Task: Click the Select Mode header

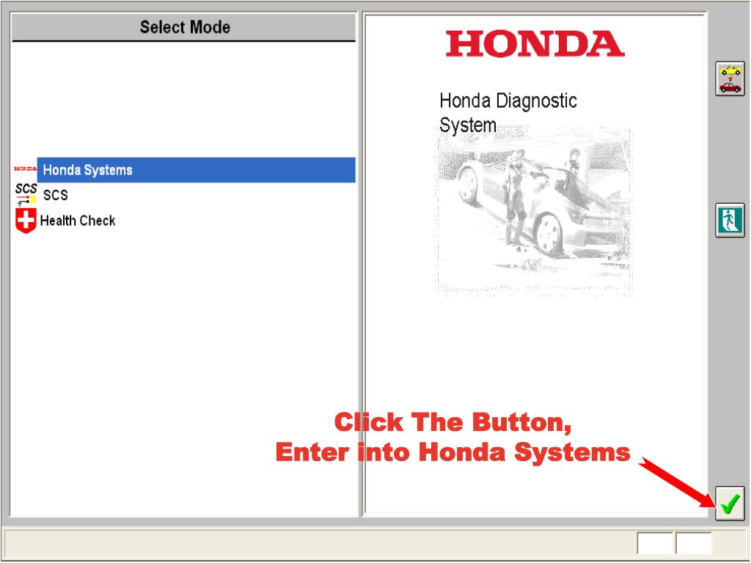Action: [x=184, y=27]
